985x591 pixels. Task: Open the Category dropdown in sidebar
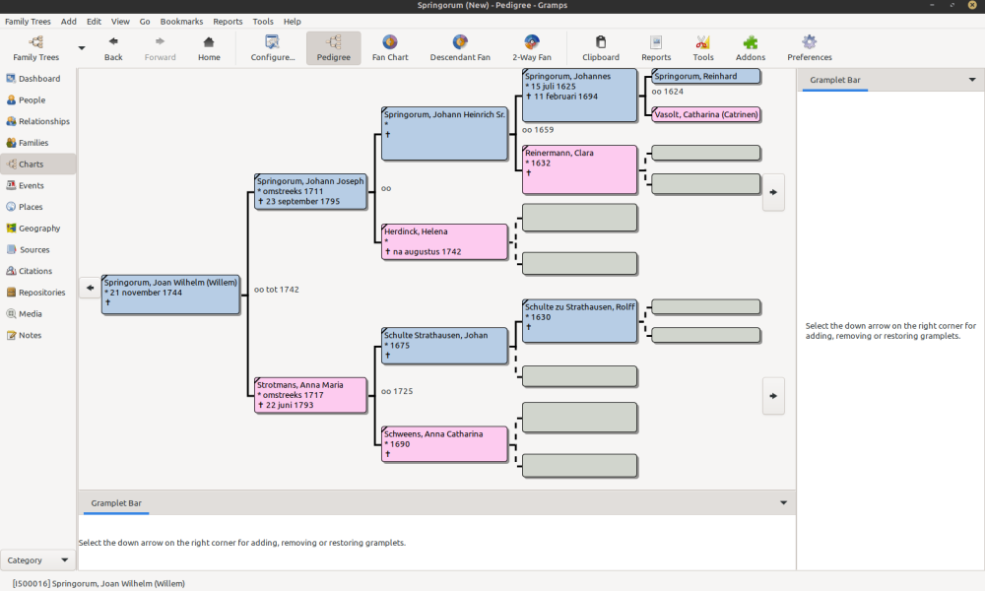click(37, 559)
